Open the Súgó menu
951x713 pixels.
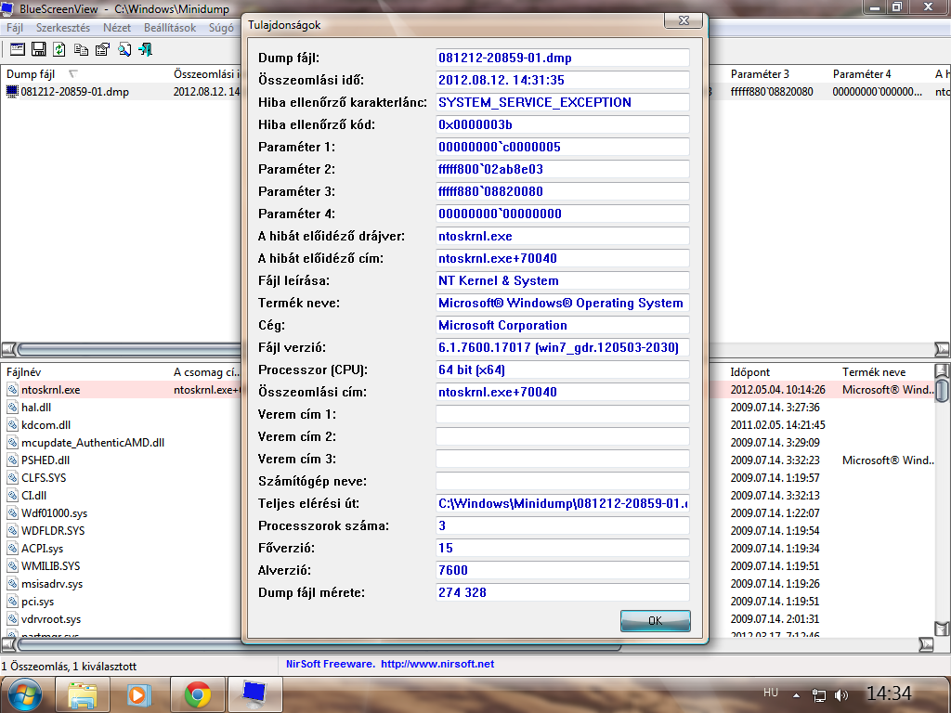pyautogui.click(x=221, y=28)
